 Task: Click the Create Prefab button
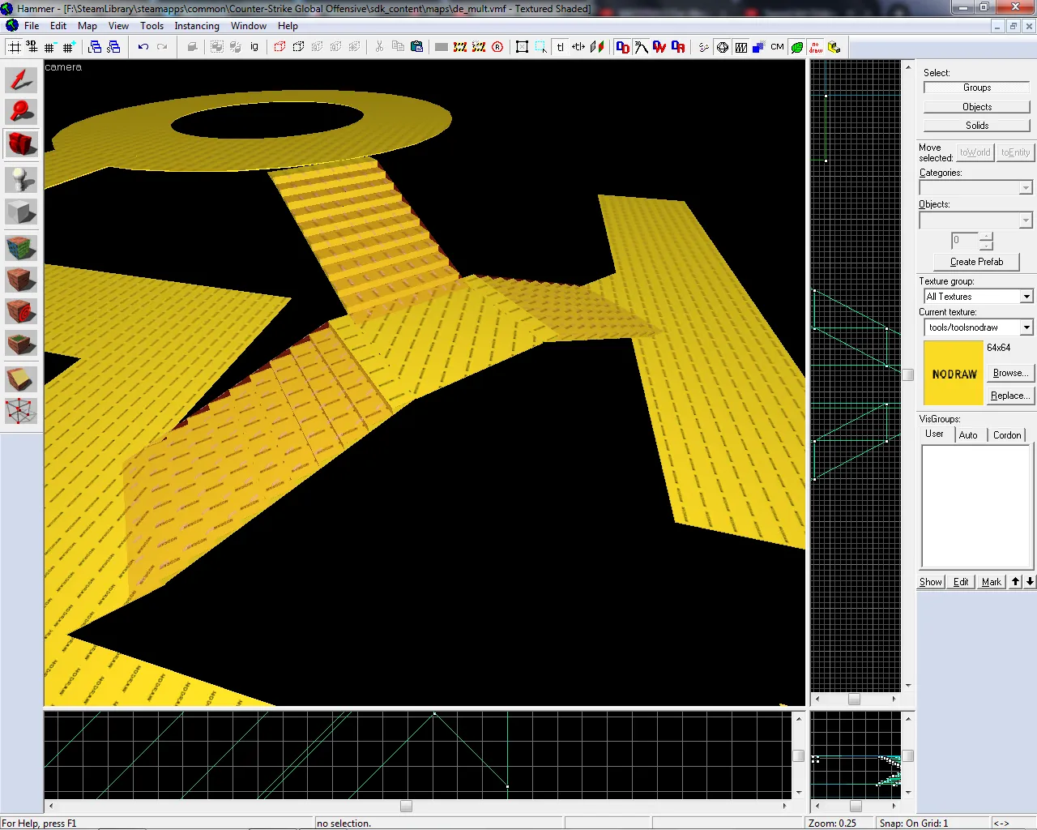point(976,262)
